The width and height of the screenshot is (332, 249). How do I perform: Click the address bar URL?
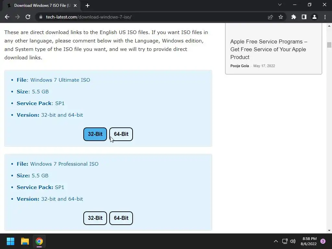coord(89,17)
